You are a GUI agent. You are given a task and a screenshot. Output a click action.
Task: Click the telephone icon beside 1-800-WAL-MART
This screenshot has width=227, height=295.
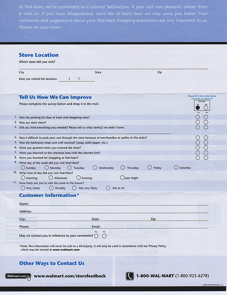click(x=130, y=276)
